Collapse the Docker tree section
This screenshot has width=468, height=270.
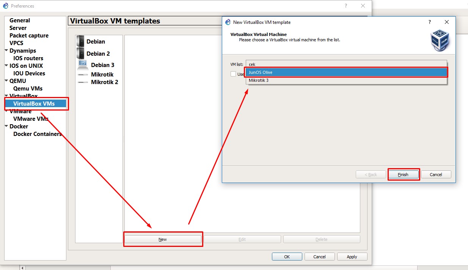(x=6, y=126)
